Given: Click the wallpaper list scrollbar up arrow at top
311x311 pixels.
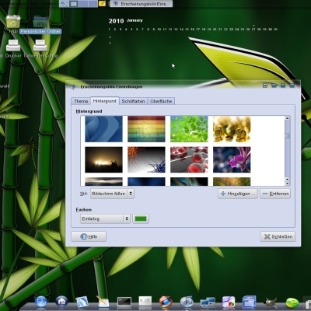Looking at the screenshot, I should point(287,118).
